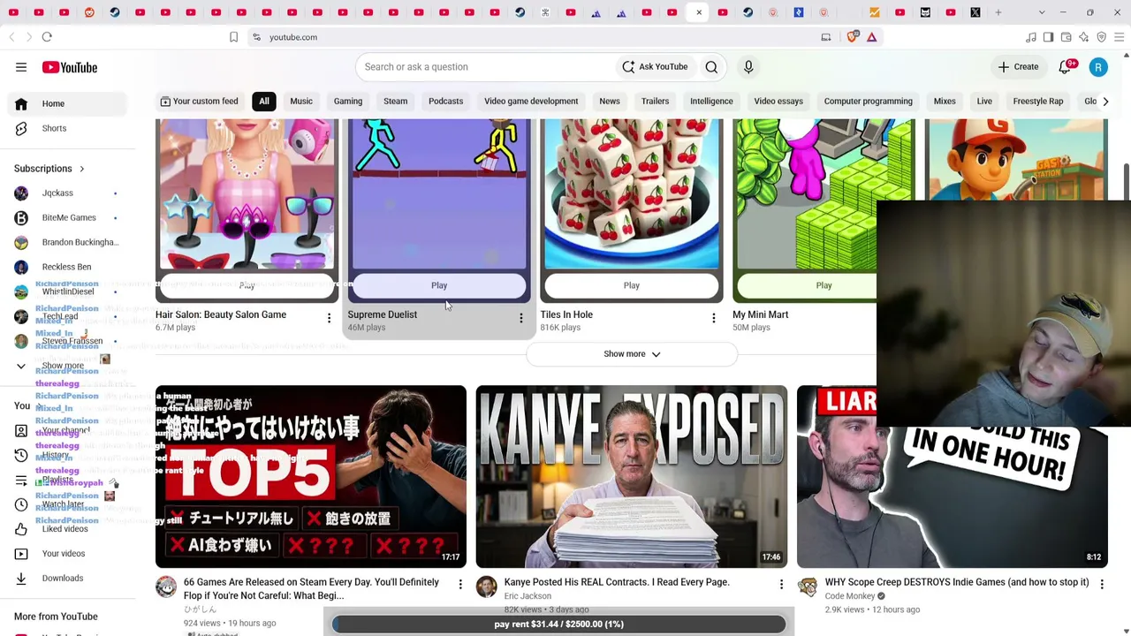The width and height of the screenshot is (1131, 636).
Task: Select the News filter chip
Action: click(x=610, y=102)
